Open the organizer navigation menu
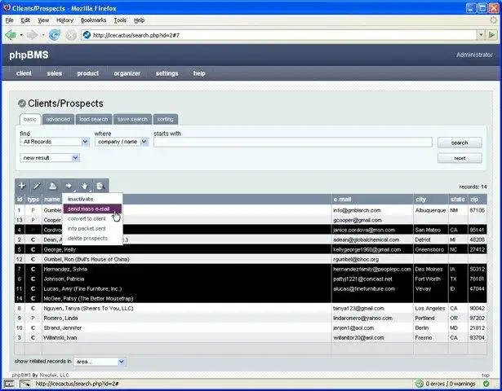The height and width of the screenshot is (391, 502). coord(127,73)
